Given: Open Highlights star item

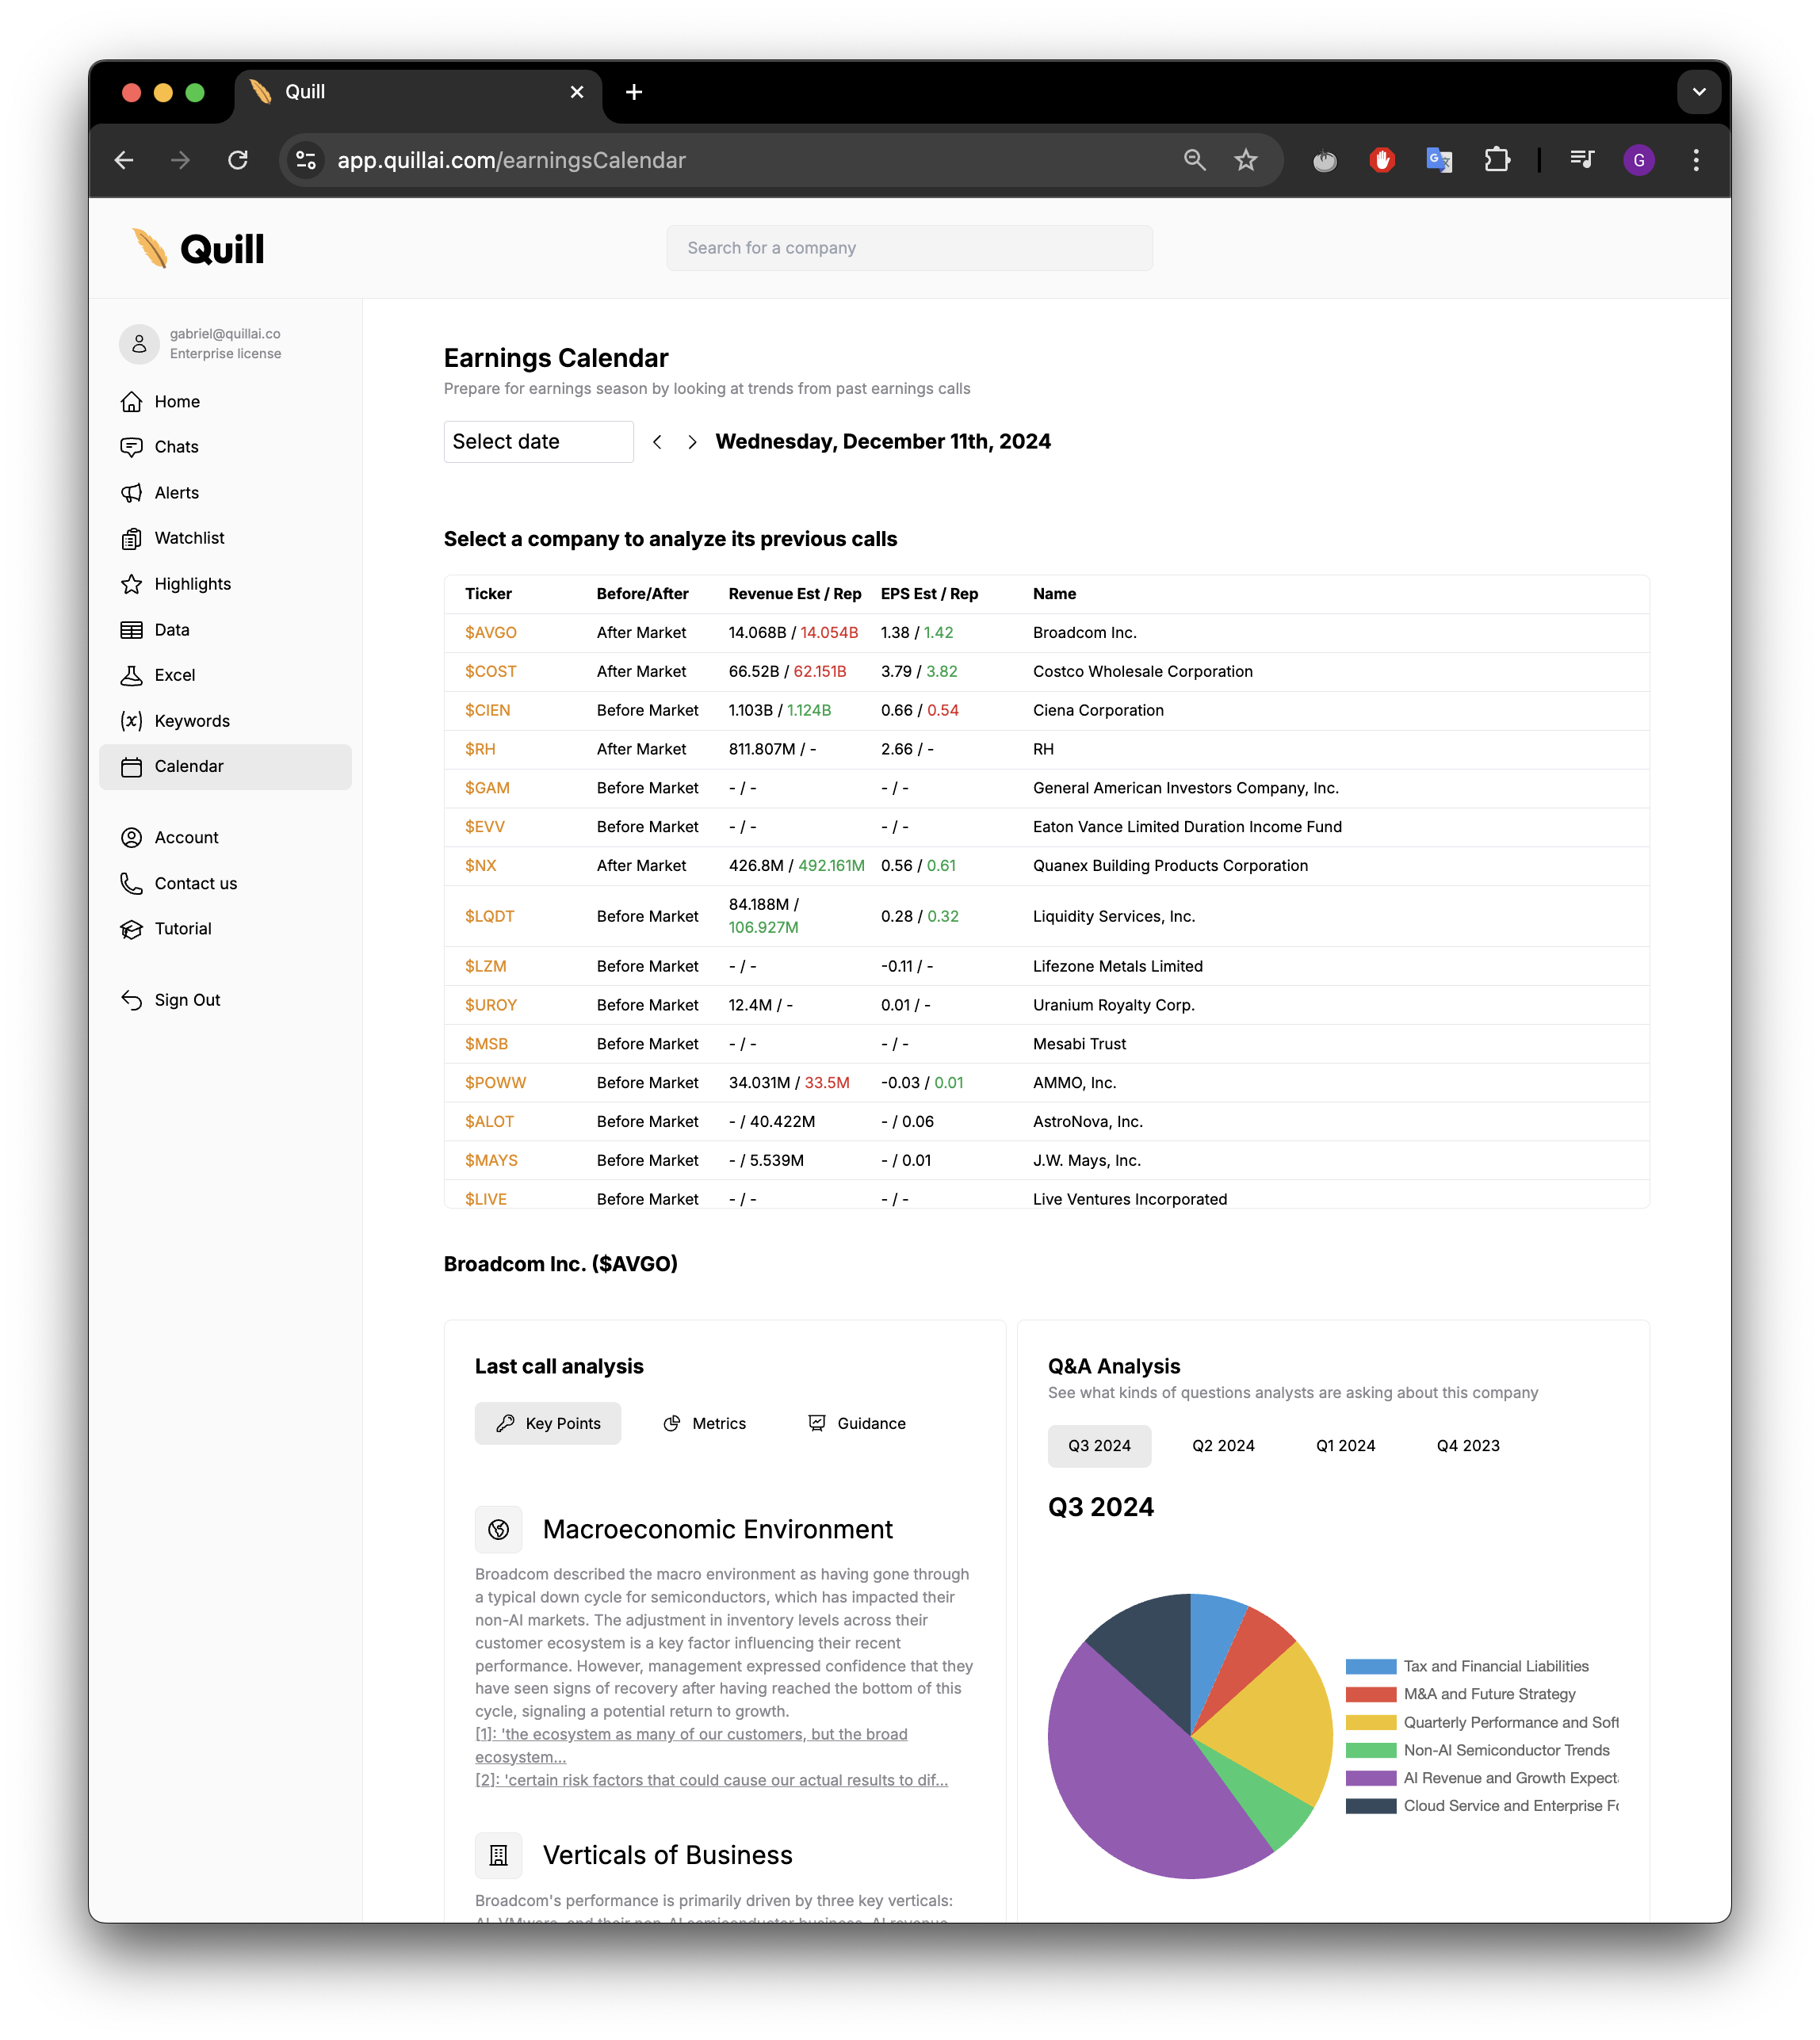Looking at the screenshot, I should [x=225, y=584].
